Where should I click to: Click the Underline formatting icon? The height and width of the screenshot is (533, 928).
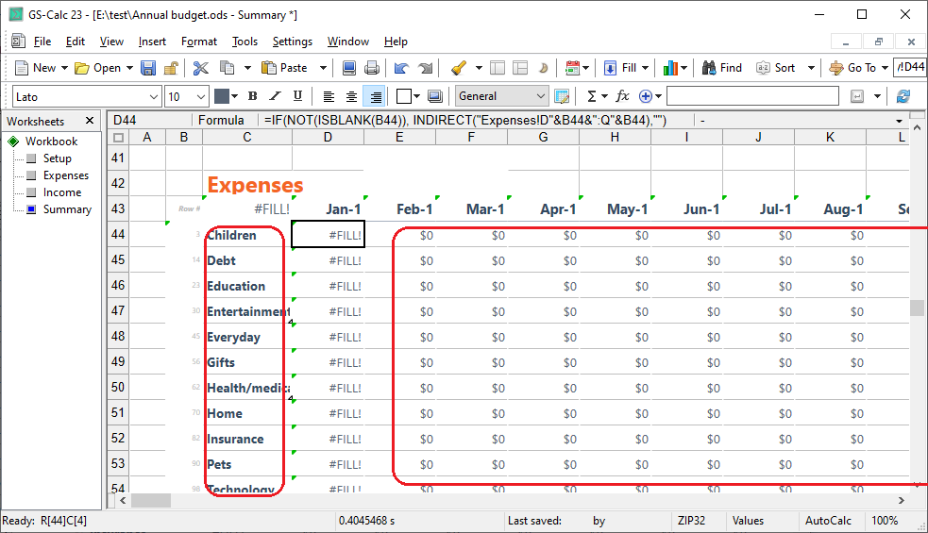tap(297, 96)
